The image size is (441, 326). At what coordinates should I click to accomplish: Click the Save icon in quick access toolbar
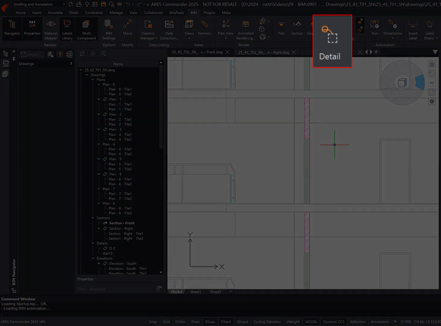pos(103,4)
